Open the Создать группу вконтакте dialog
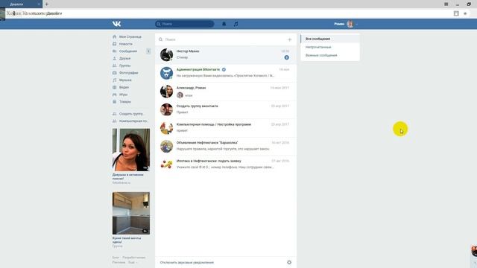477x268 pixels. (x=226, y=109)
